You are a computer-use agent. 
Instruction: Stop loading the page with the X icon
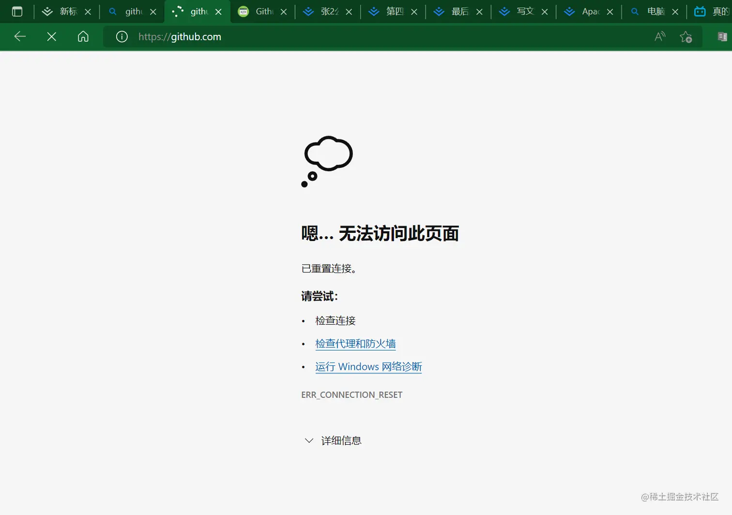51,36
